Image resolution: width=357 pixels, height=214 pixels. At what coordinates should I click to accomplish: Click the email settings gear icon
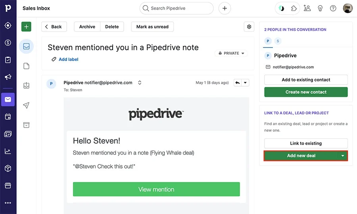tap(249, 27)
